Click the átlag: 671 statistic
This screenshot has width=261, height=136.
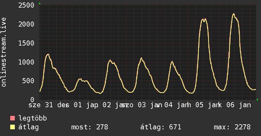(x=161, y=127)
